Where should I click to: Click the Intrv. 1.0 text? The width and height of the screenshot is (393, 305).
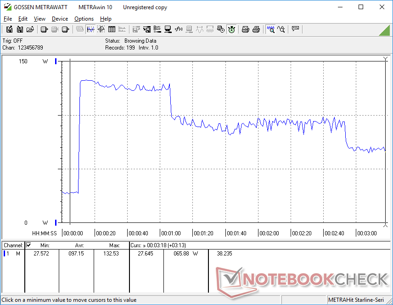(148, 48)
